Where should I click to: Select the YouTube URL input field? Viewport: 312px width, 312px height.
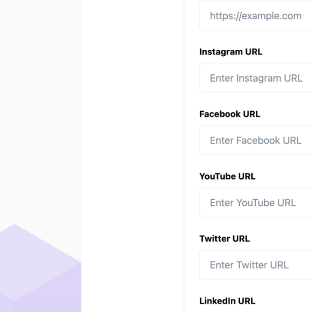(x=255, y=203)
